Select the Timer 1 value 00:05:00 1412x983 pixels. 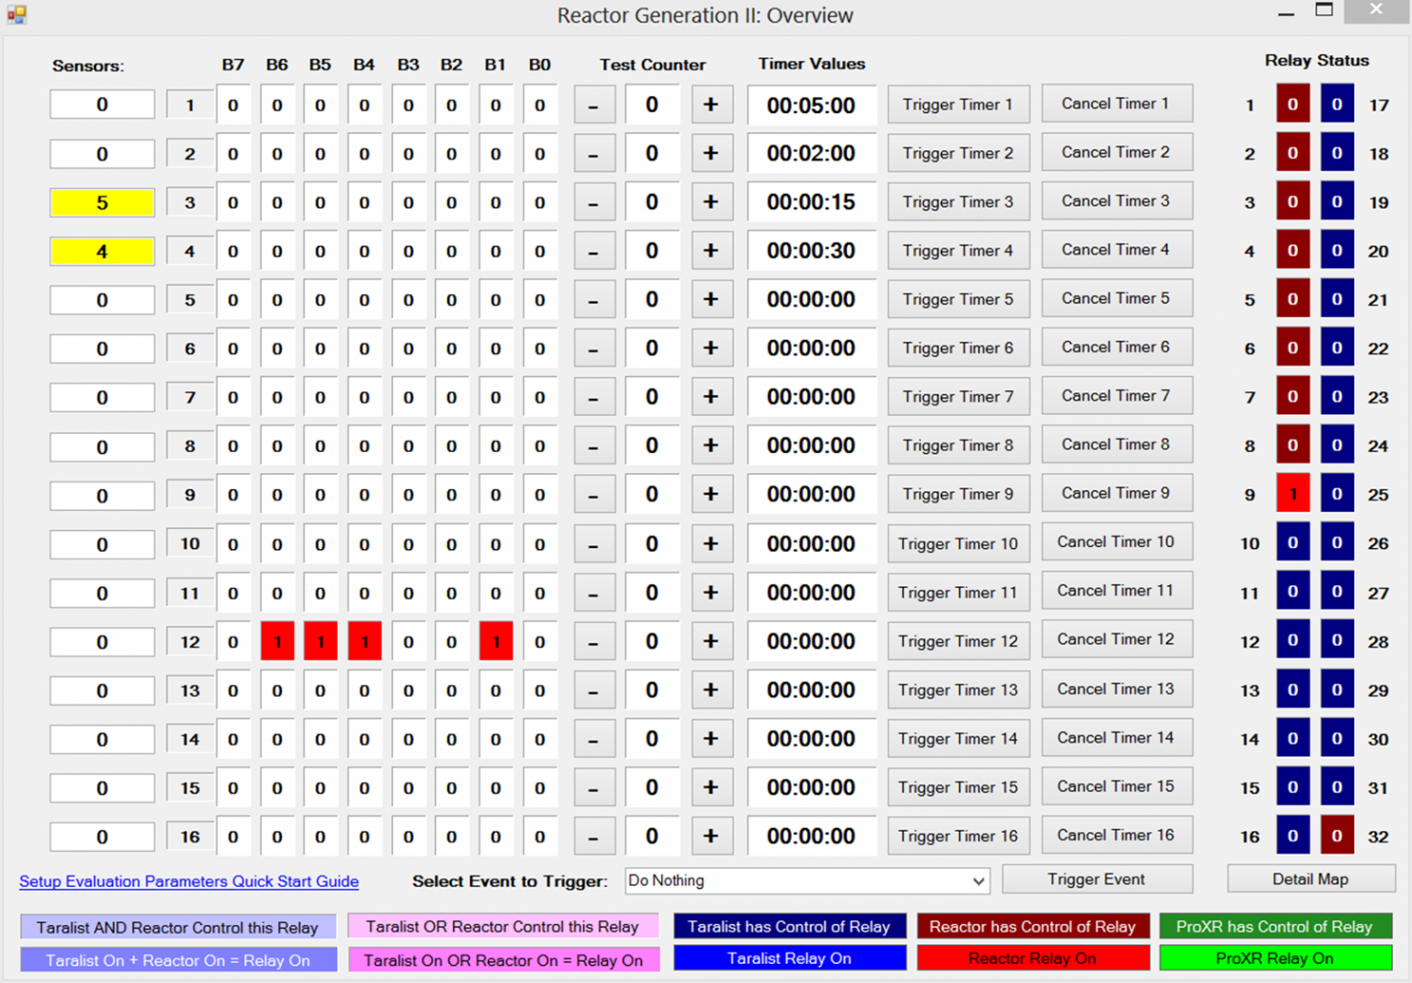tap(811, 105)
